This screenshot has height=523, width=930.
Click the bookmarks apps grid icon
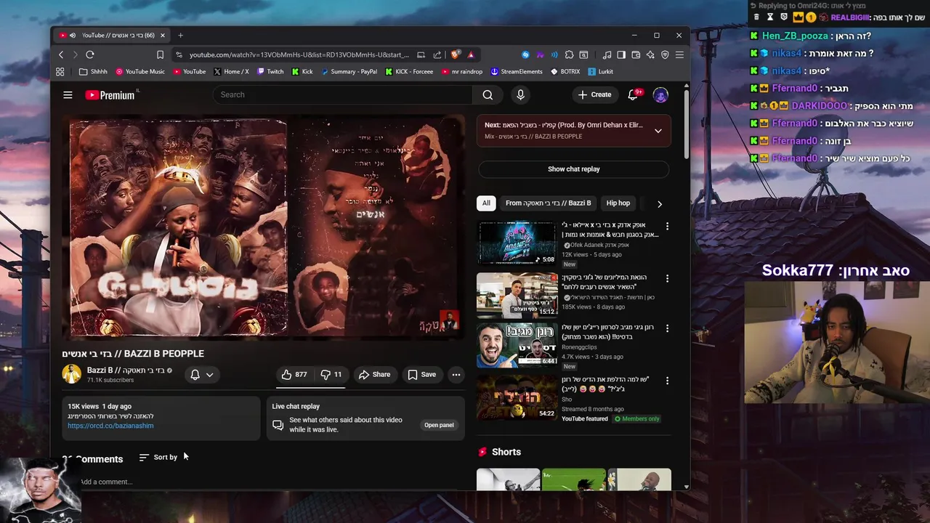pyautogui.click(x=60, y=72)
